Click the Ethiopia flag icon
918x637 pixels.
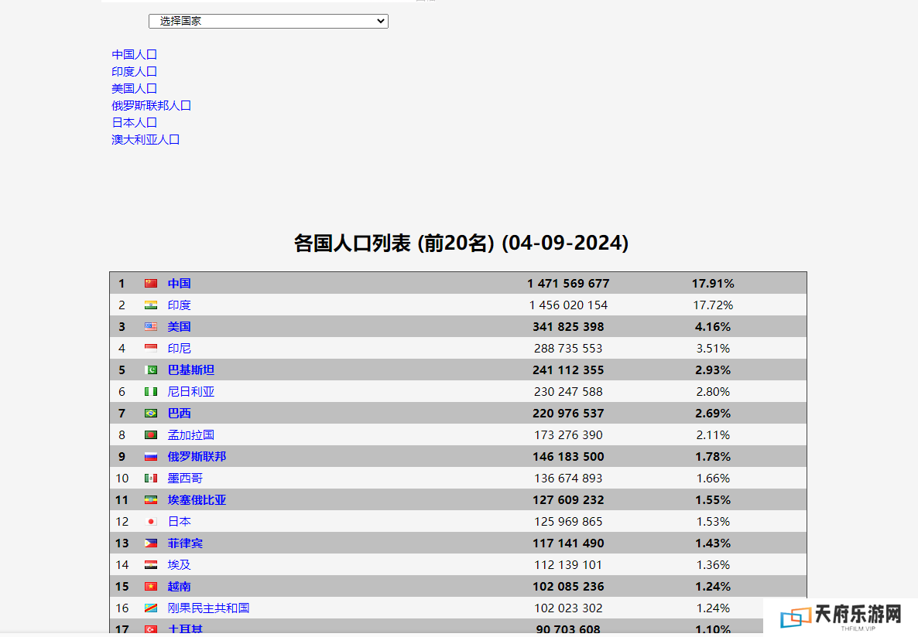[x=151, y=499]
